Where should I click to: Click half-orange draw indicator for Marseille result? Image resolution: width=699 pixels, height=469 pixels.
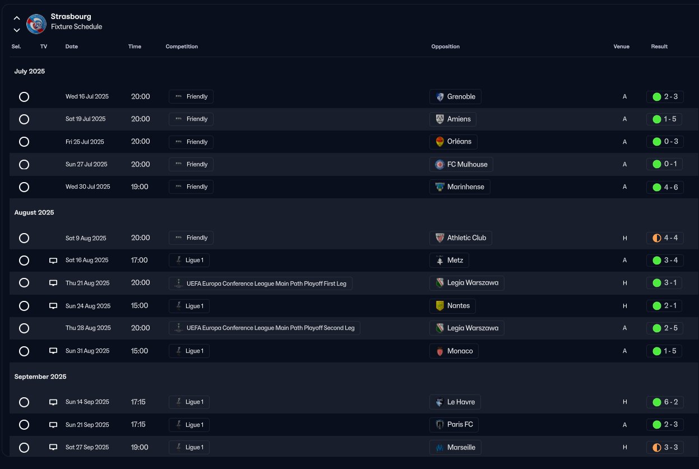pos(657,448)
